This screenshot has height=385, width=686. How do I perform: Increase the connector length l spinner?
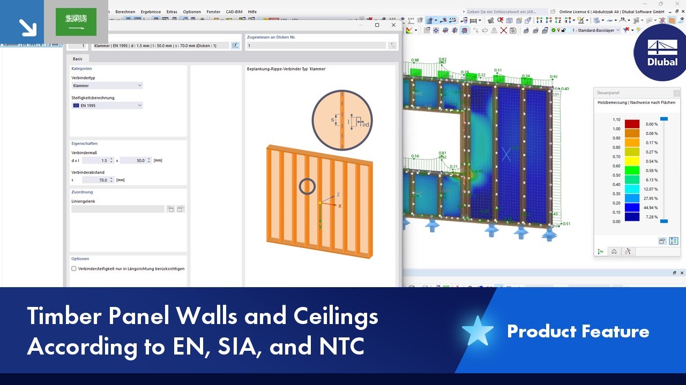[x=149, y=159]
